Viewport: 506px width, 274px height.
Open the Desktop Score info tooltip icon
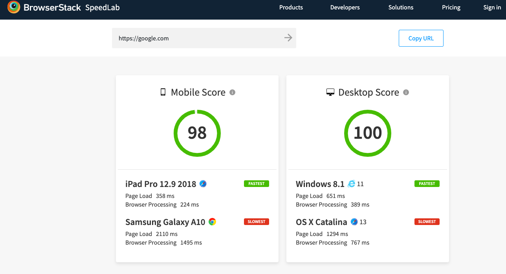(x=406, y=93)
